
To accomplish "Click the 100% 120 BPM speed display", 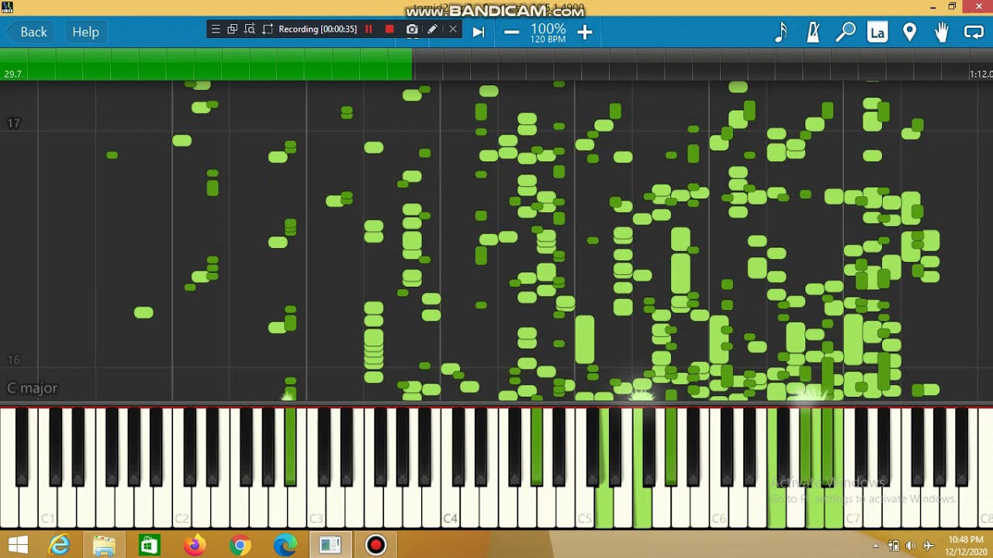I will (x=548, y=33).
